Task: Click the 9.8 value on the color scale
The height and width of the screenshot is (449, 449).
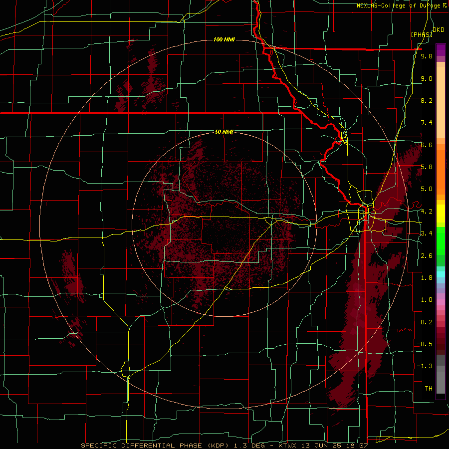Action: 427,56
